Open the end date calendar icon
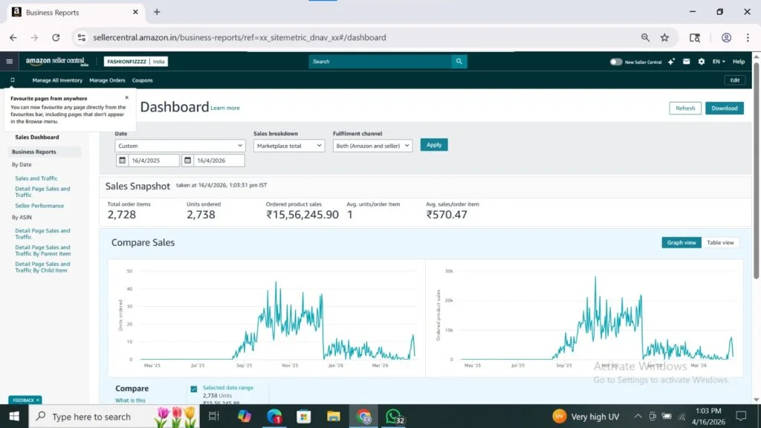761x428 pixels. click(x=187, y=160)
